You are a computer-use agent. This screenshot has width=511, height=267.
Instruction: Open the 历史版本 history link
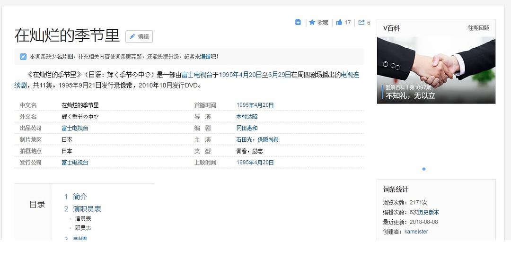coord(428,213)
